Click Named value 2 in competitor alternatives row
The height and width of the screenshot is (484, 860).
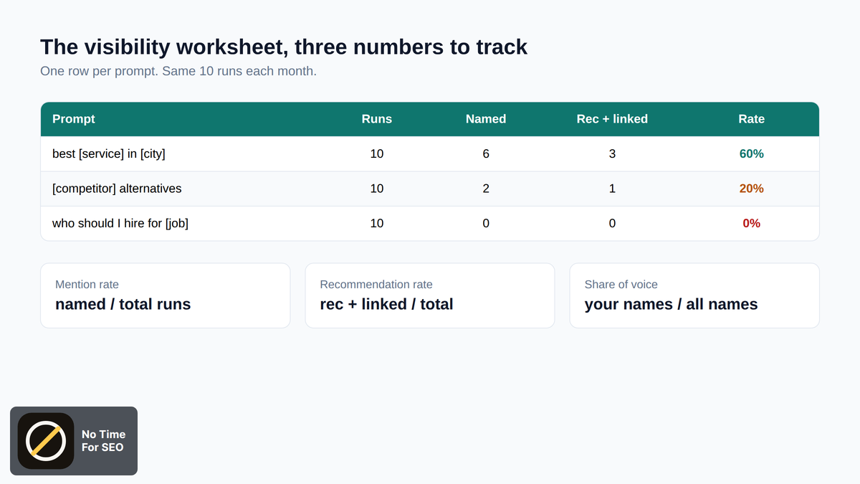click(x=486, y=189)
